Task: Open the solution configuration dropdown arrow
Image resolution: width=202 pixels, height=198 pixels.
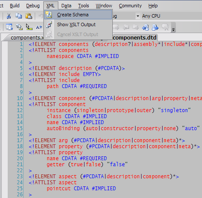Action: [x=138, y=16]
